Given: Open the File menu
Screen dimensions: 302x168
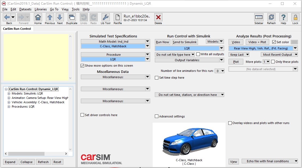Looking at the screenshot, I should click(x=5, y=9).
